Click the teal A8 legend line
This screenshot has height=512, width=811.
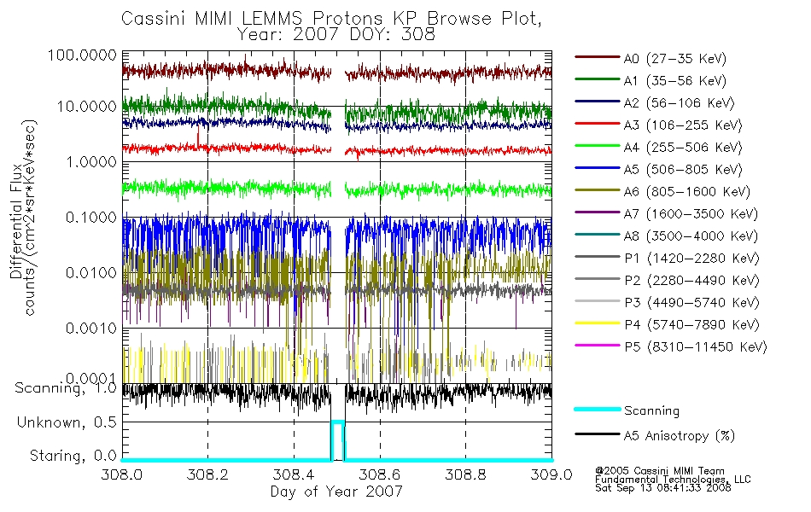pos(598,235)
